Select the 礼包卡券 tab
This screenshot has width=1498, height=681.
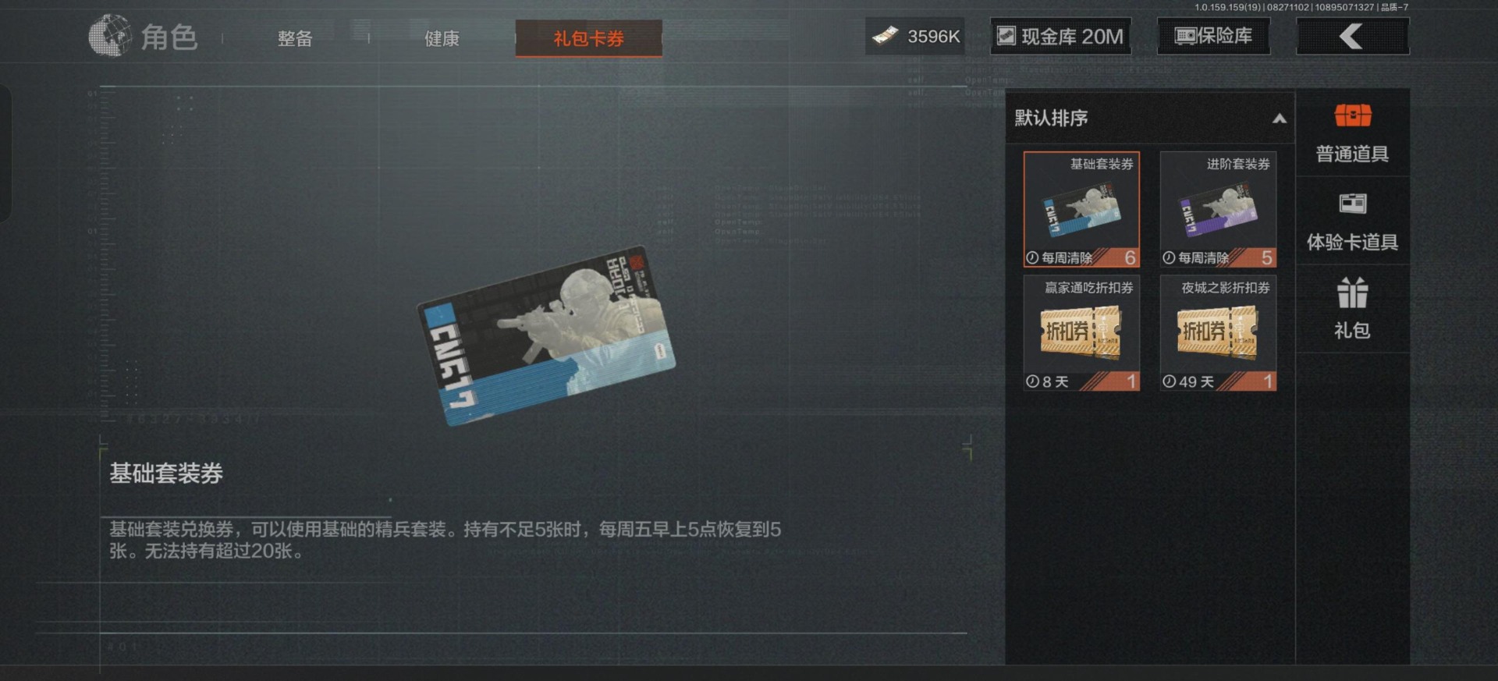[589, 38]
